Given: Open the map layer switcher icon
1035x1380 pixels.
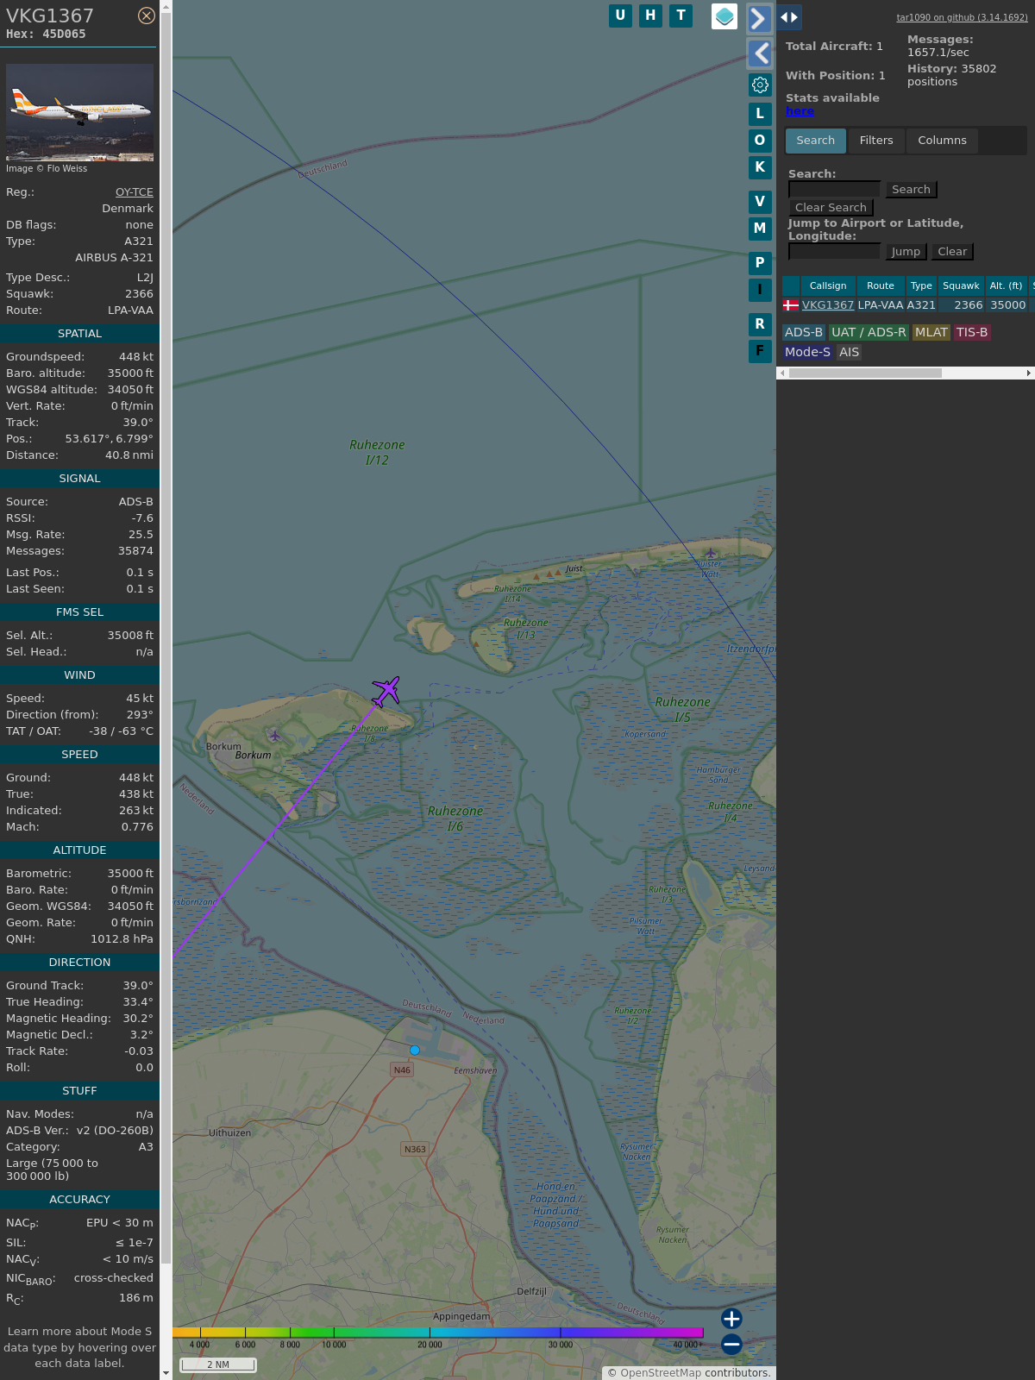Looking at the screenshot, I should coord(724,16).
